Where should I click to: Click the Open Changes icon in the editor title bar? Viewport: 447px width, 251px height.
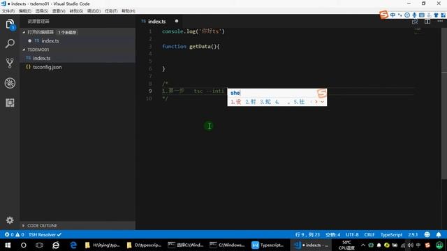(x=415, y=22)
